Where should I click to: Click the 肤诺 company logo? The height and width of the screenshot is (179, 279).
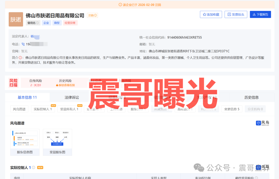click(x=16, y=19)
